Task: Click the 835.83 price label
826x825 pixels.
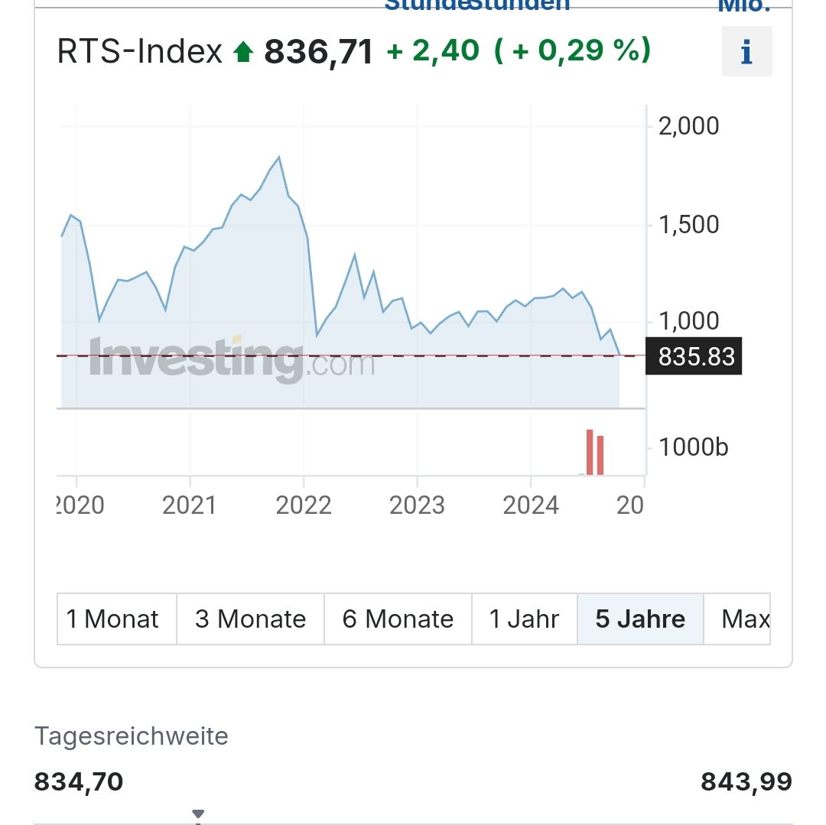Action: tap(694, 356)
